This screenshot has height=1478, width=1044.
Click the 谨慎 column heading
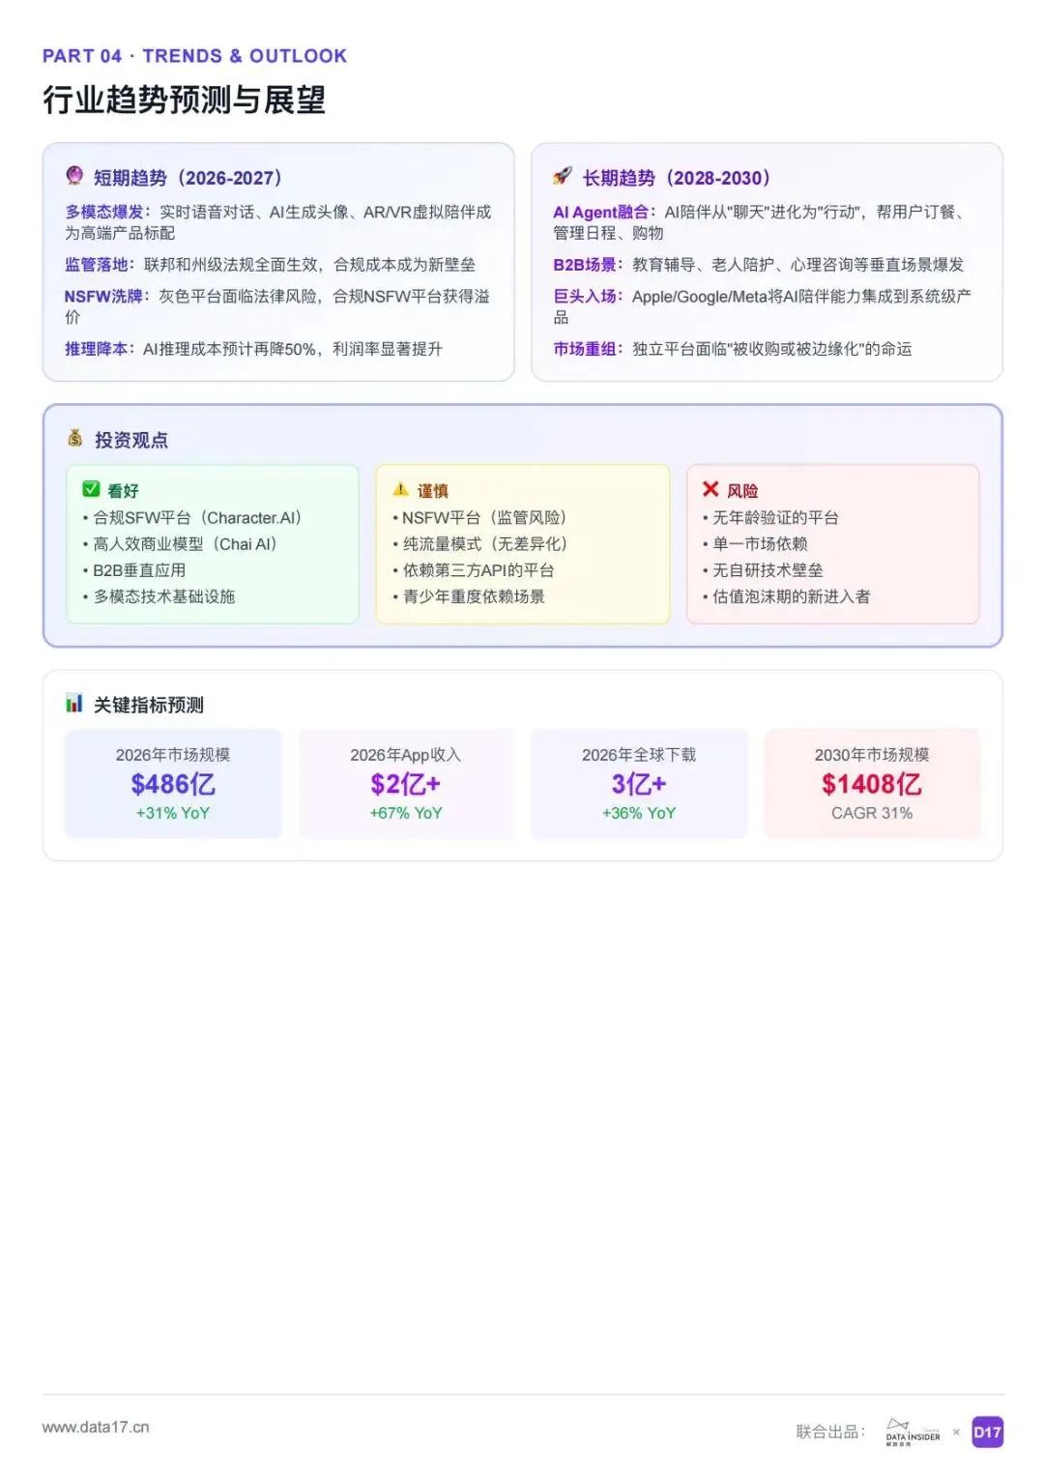(433, 491)
